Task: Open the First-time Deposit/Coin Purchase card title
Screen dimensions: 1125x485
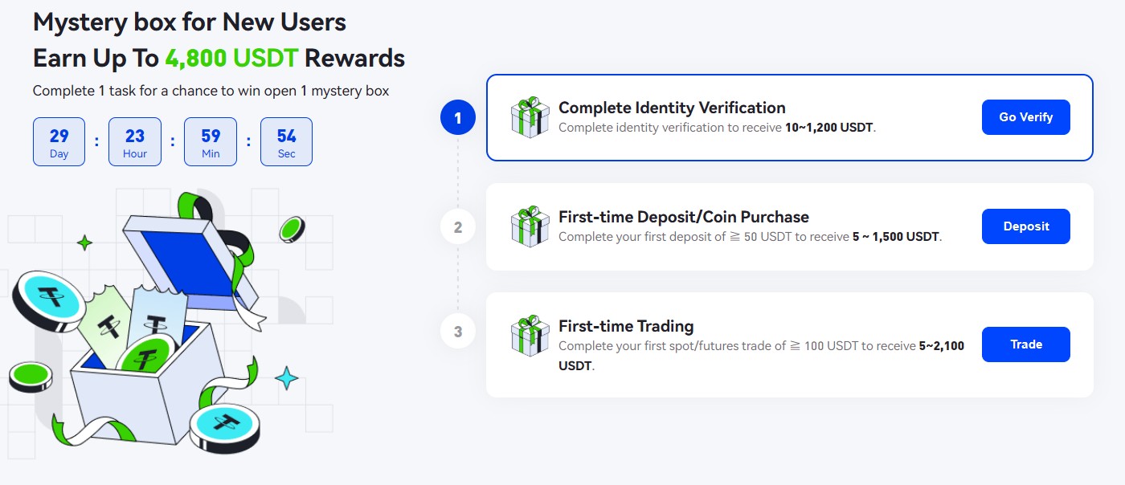Action: [684, 217]
